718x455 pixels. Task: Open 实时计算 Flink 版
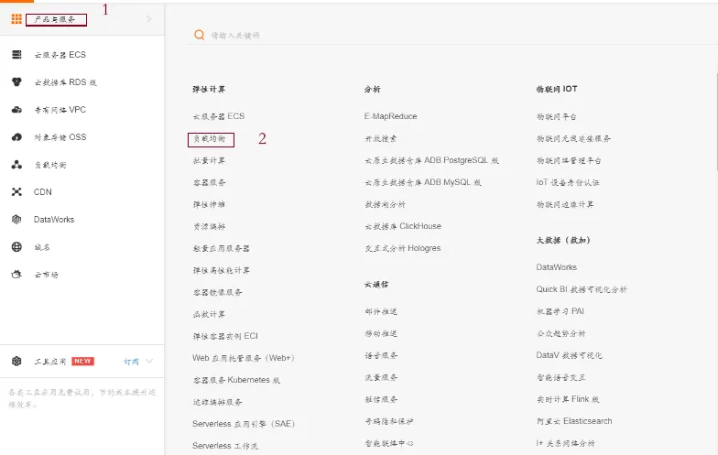(568, 399)
